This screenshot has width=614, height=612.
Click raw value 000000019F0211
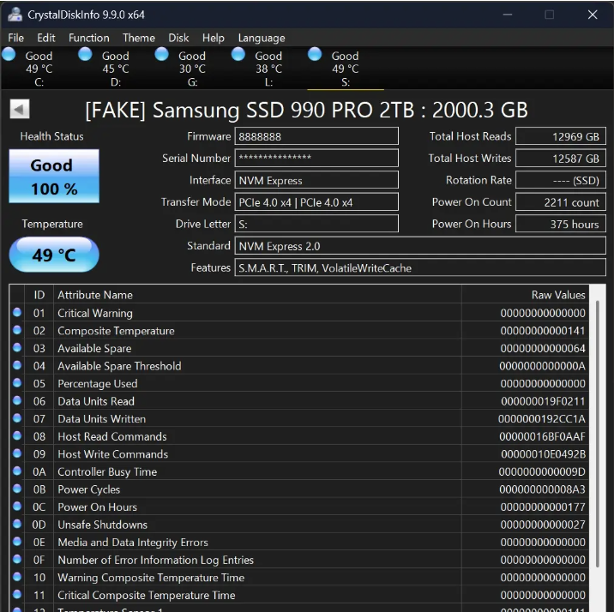(543, 401)
